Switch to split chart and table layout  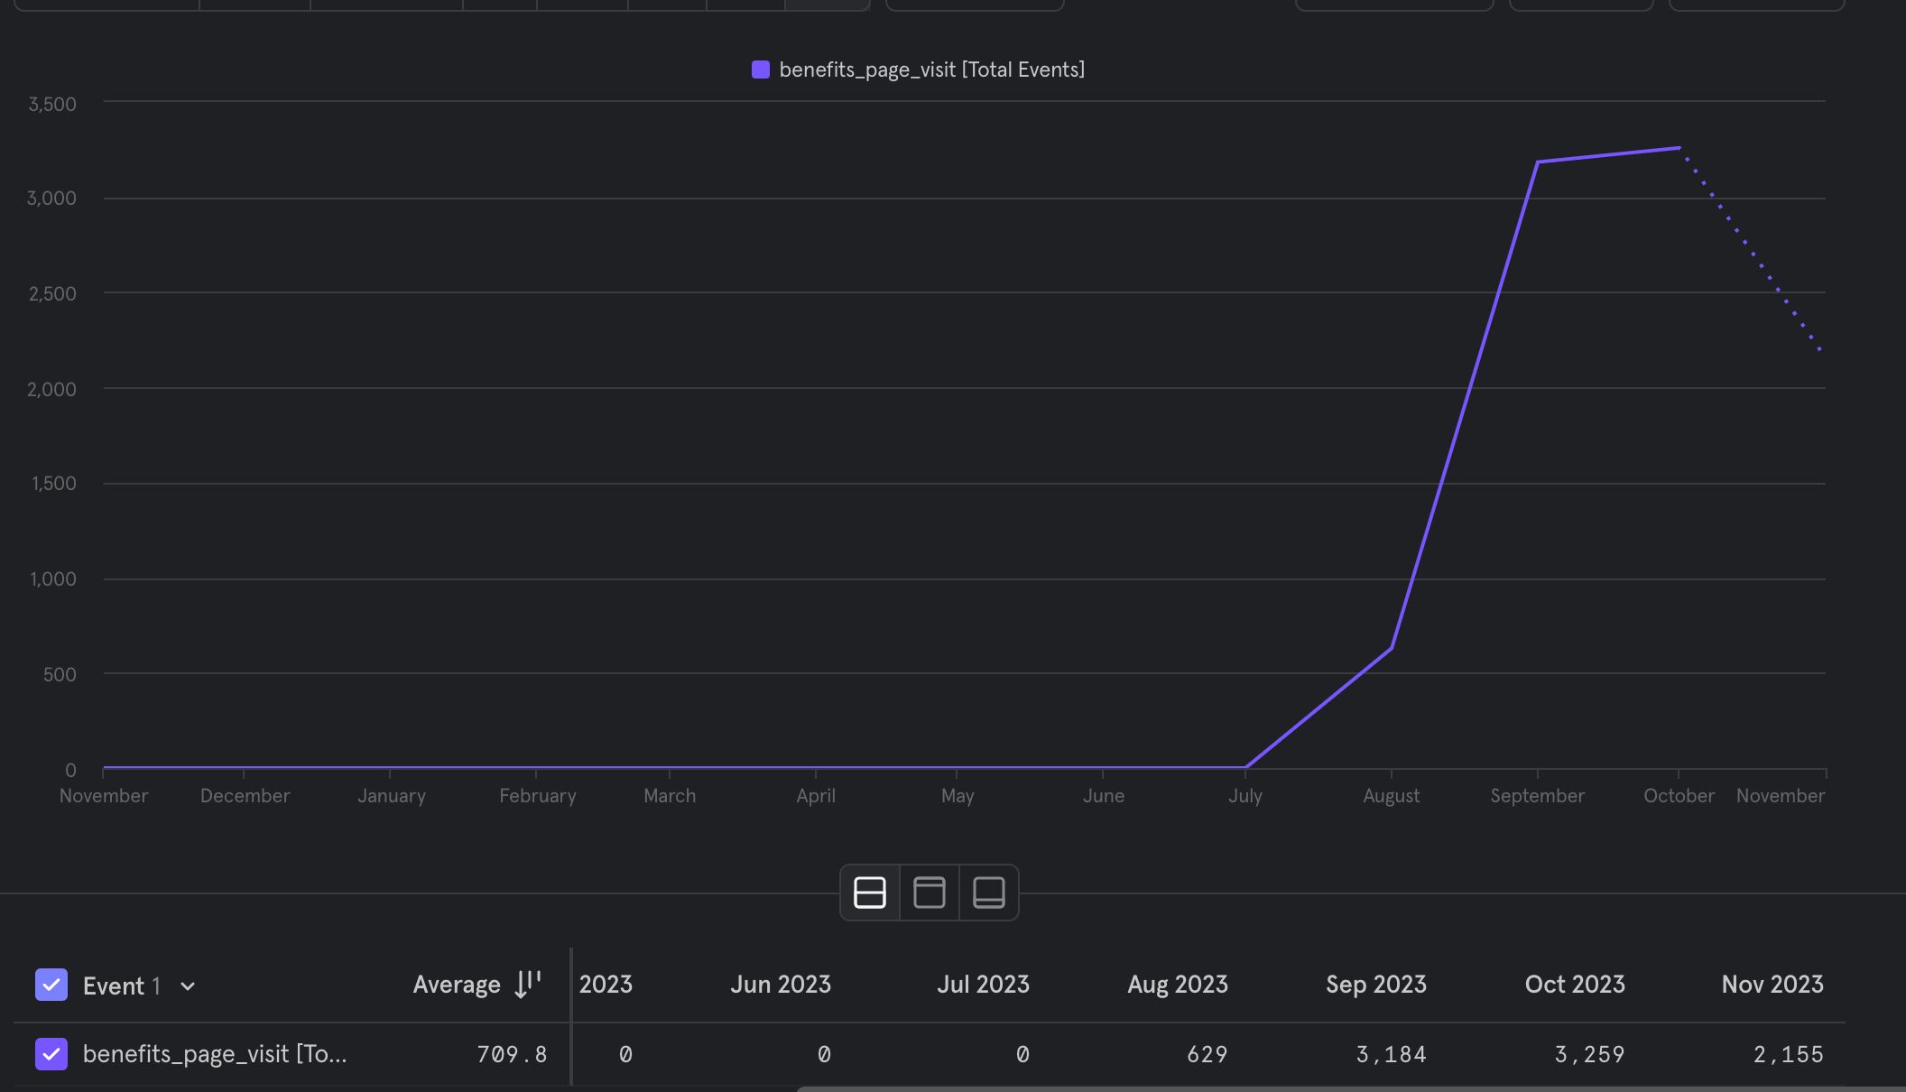(x=869, y=893)
